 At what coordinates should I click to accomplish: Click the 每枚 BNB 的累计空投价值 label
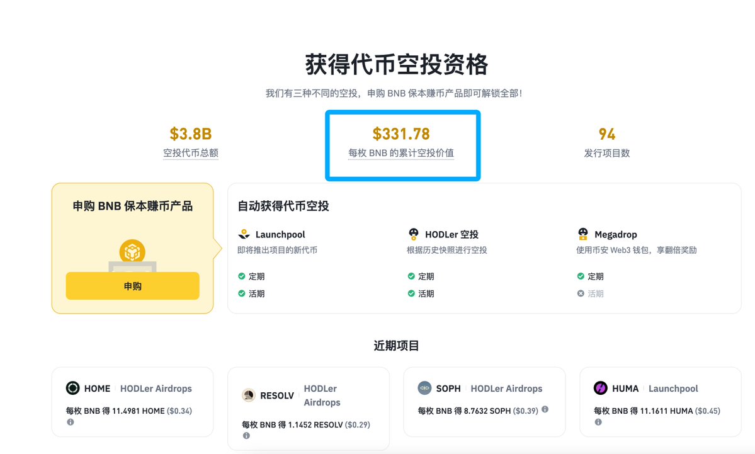tap(401, 153)
